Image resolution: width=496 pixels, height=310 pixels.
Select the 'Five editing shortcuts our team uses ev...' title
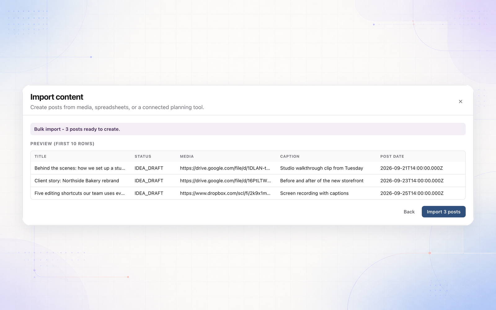tap(79, 193)
